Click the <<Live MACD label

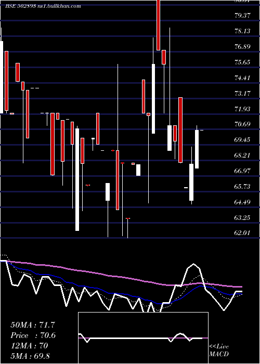[x=219, y=350]
